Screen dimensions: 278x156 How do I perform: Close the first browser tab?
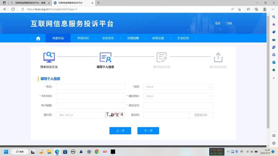[49, 3]
